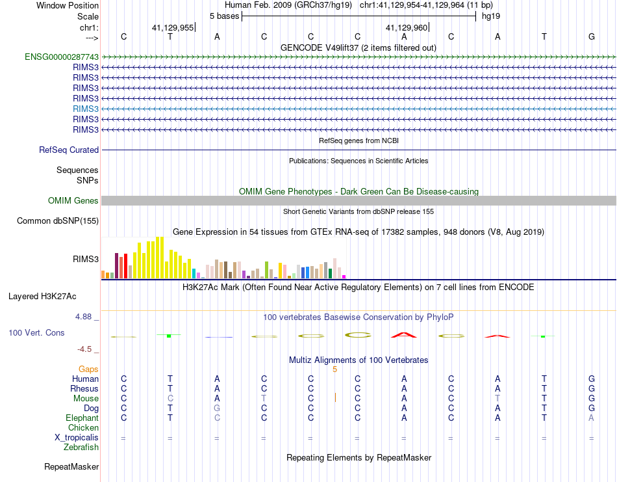The height and width of the screenshot is (482, 617).
Task: Select the Chicken alignment row label
Action: (83, 427)
